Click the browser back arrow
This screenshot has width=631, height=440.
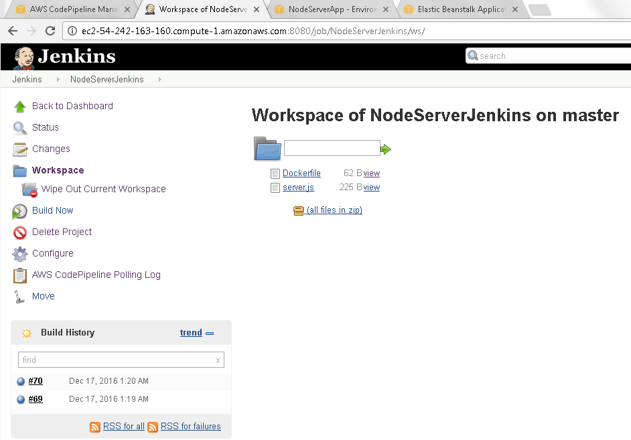point(13,31)
